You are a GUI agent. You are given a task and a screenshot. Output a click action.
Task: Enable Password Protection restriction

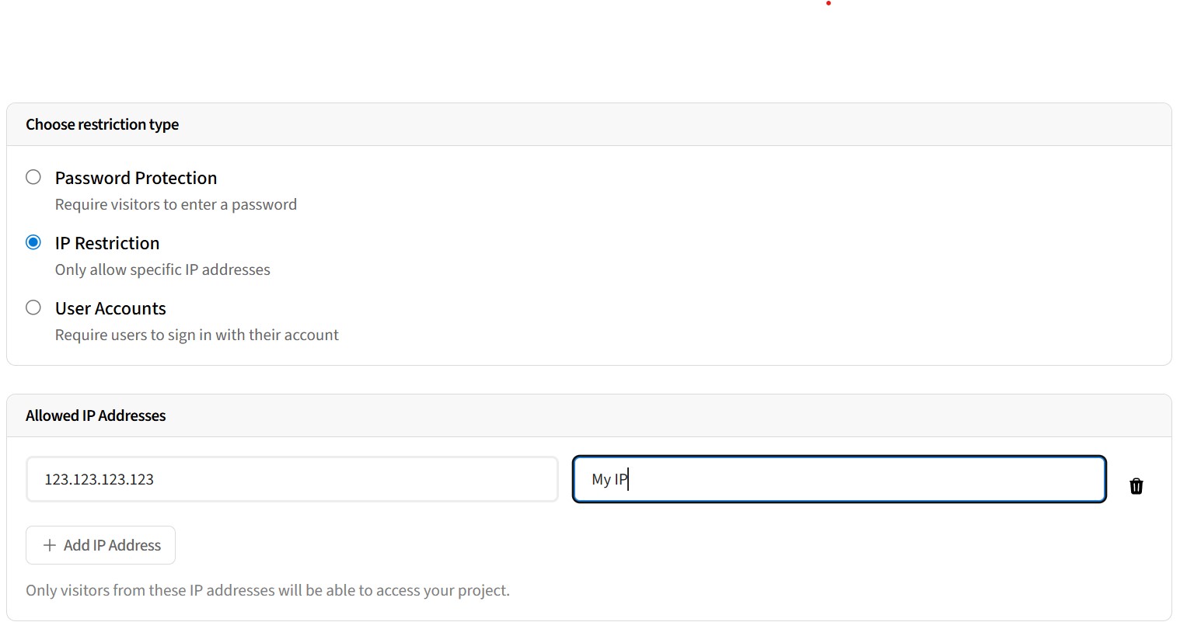[x=33, y=176]
